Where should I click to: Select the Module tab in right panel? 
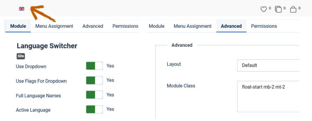click(x=157, y=26)
